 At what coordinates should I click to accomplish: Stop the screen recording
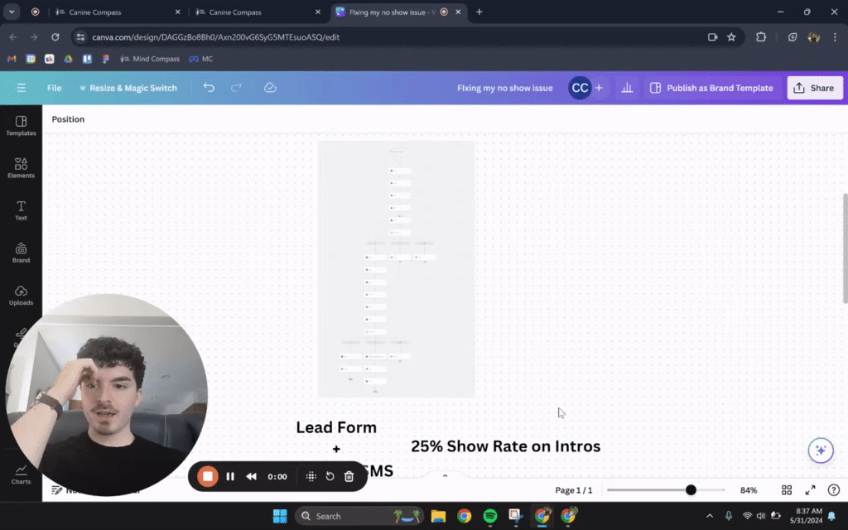pyautogui.click(x=206, y=476)
